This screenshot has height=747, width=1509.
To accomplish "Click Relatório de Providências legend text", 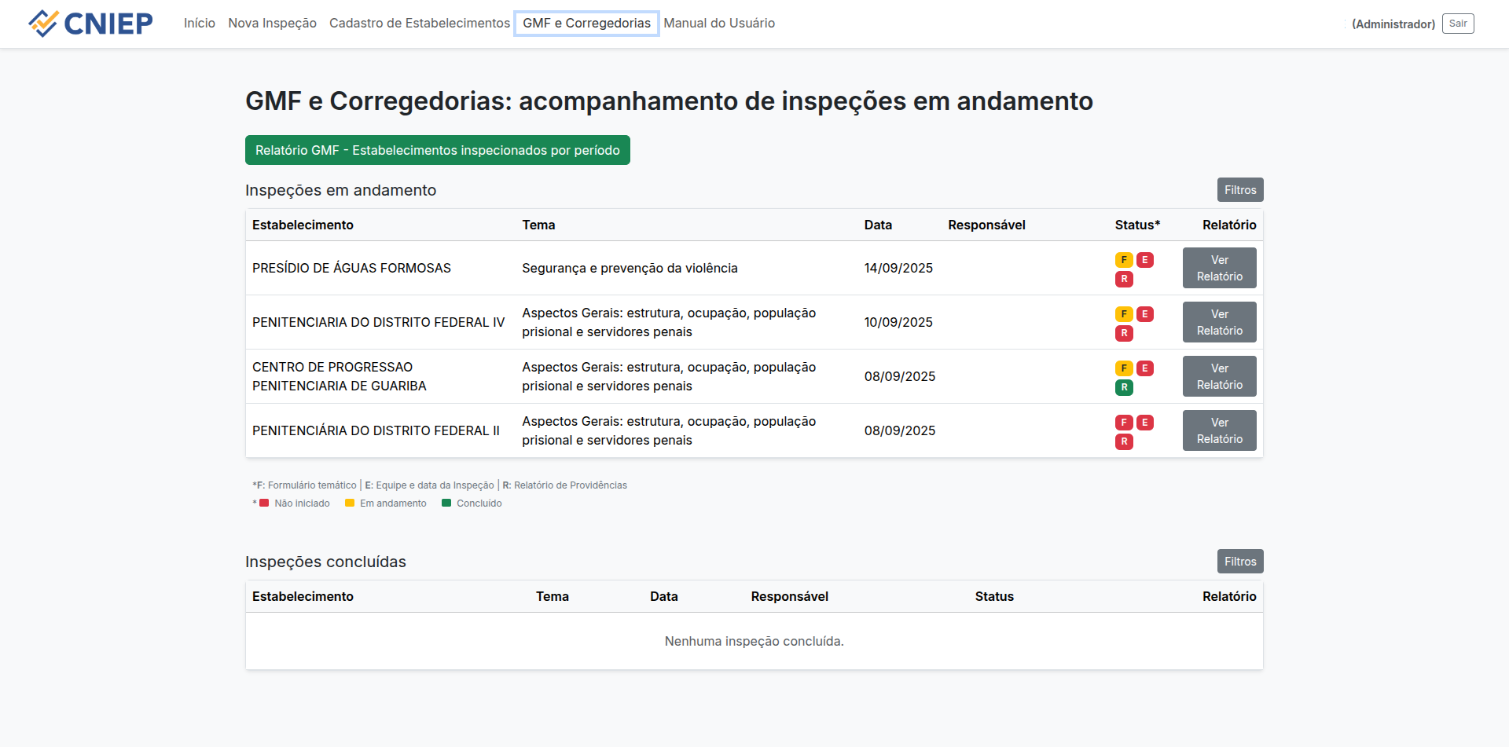I will tap(571, 485).
